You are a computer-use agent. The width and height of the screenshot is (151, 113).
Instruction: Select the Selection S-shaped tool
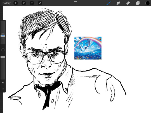point(32,3)
